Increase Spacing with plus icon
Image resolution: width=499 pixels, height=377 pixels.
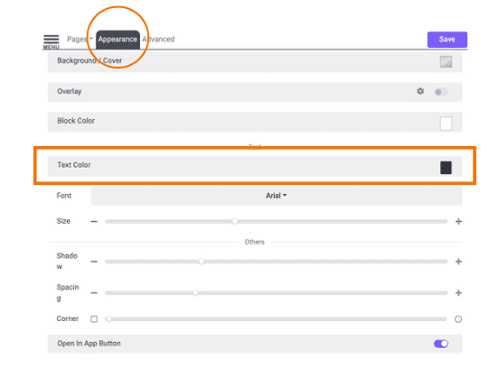tap(458, 293)
